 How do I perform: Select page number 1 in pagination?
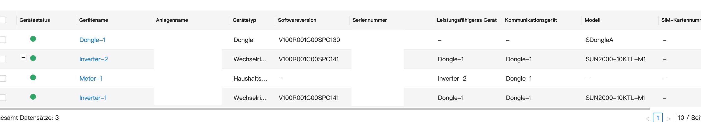coord(658,118)
